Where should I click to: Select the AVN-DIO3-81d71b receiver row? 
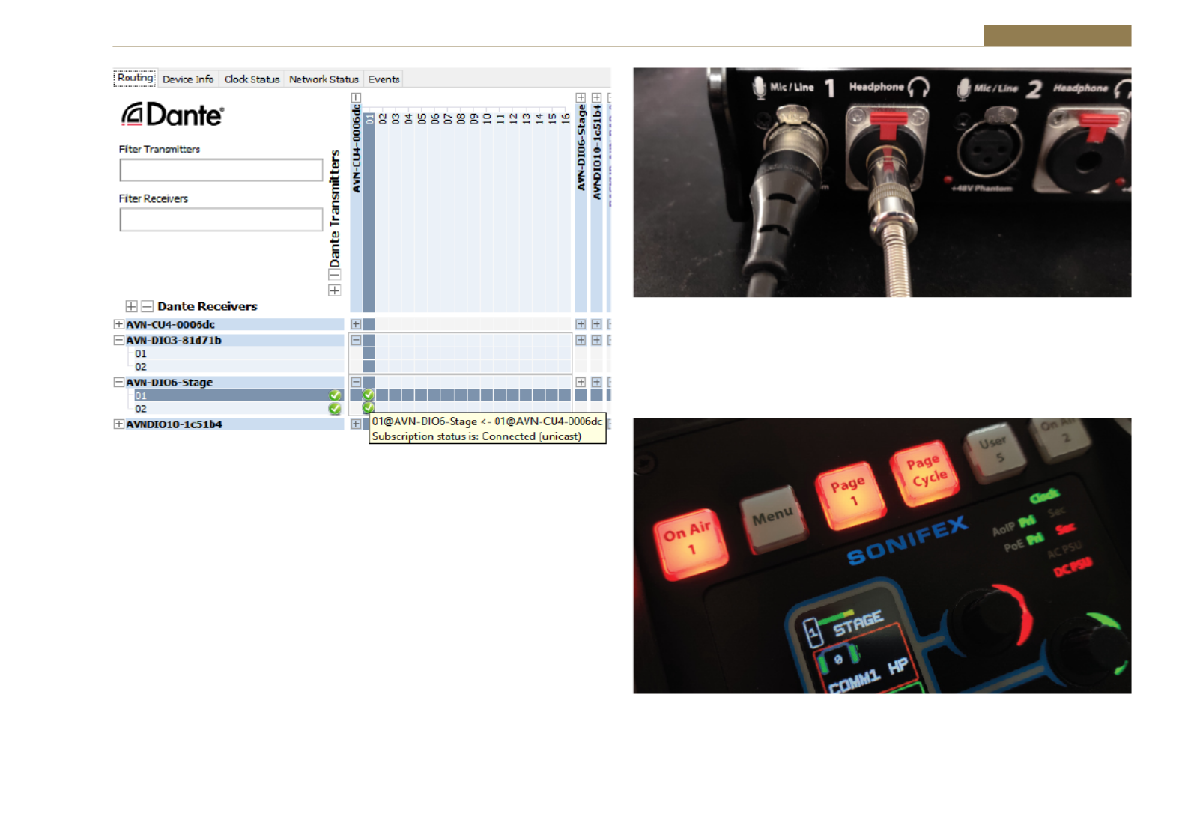coord(228,340)
